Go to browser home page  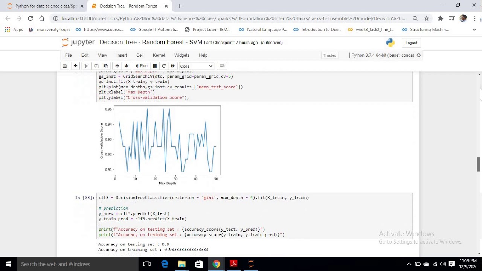coord(41,18)
